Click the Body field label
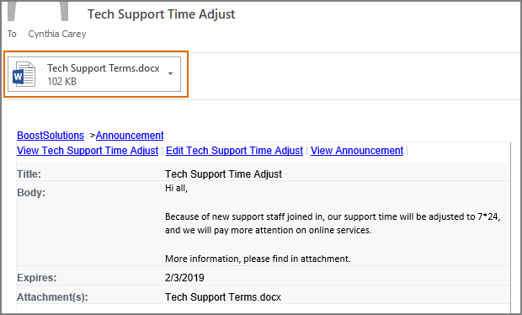 click(31, 193)
